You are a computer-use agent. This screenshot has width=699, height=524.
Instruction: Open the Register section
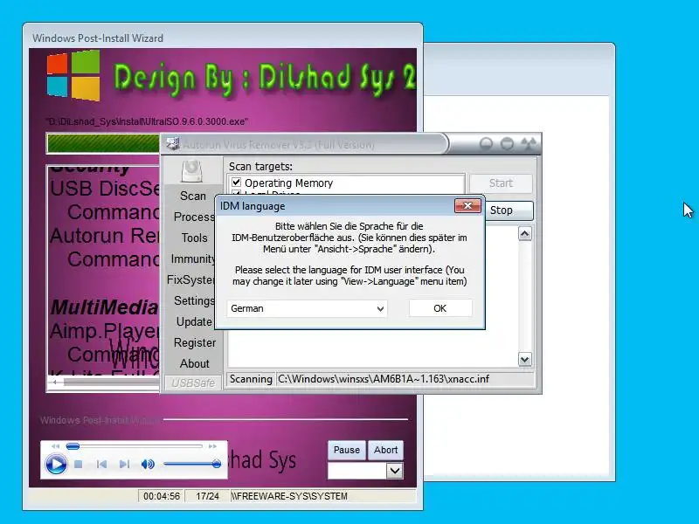coord(195,342)
